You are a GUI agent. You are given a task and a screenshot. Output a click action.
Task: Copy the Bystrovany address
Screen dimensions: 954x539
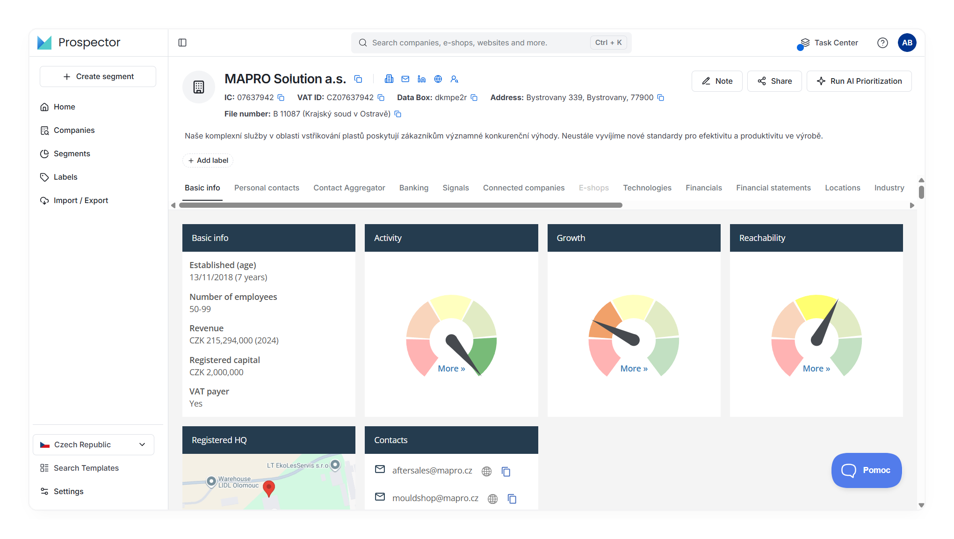point(661,98)
